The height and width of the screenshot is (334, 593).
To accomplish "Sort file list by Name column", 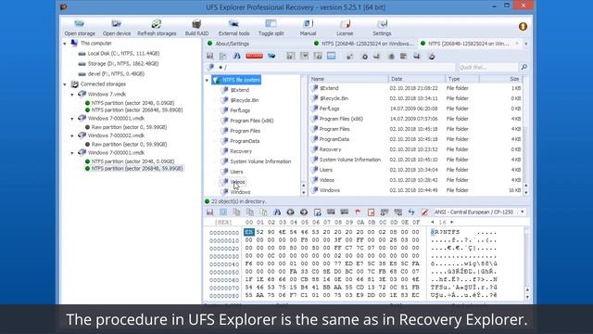I will click(x=348, y=79).
